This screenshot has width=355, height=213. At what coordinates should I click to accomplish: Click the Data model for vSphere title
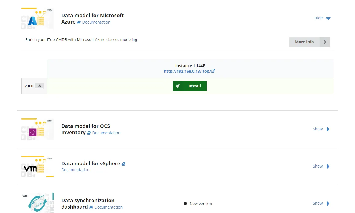click(91, 164)
